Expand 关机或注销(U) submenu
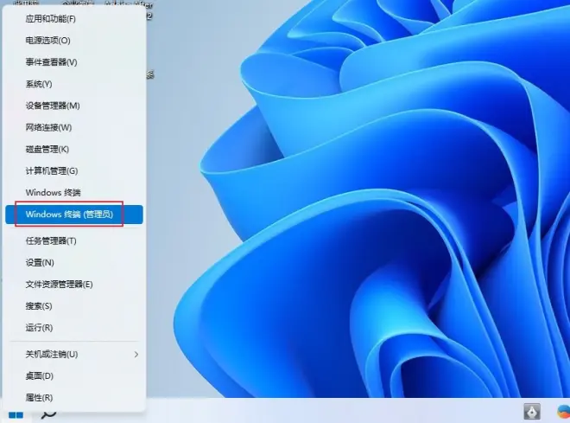The width and height of the screenshot is (570, 423). (74, 354)
